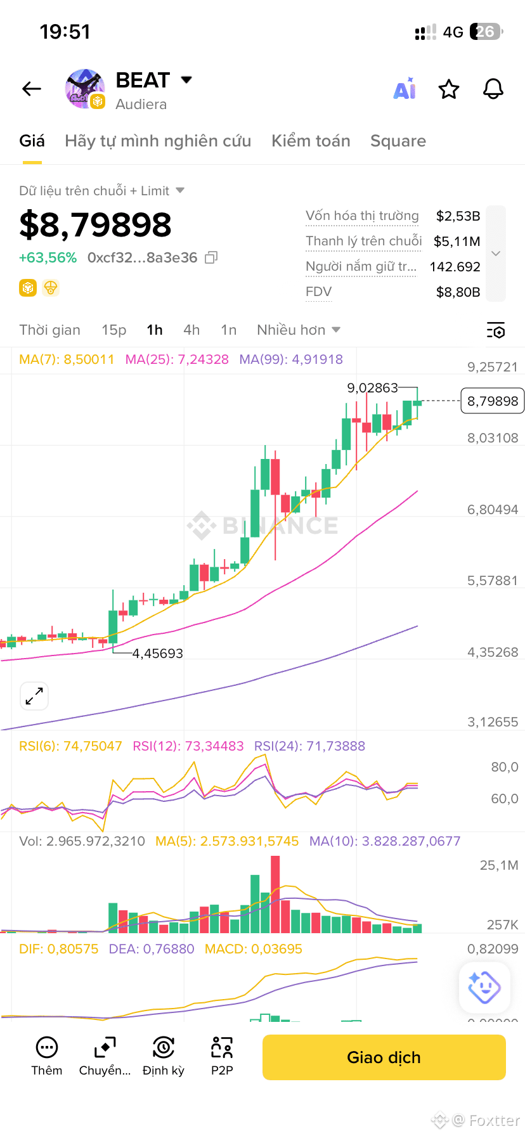Copy the contract address 0xcf32...8a3e36
Viewport: 525px width, 1136px height.
pos(212,257)
